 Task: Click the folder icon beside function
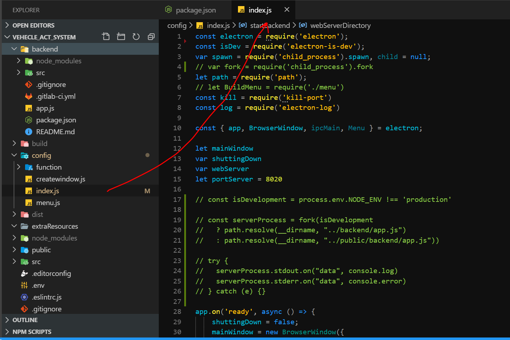29,167
